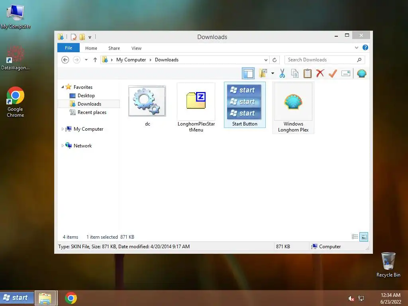408x306 pixels.
Task: Click the 871 KB status bar entry
Action: pyautogui.click(x=283, y=246)
